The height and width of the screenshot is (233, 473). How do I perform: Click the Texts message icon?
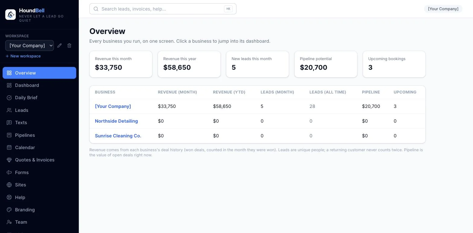click(9, 122)
